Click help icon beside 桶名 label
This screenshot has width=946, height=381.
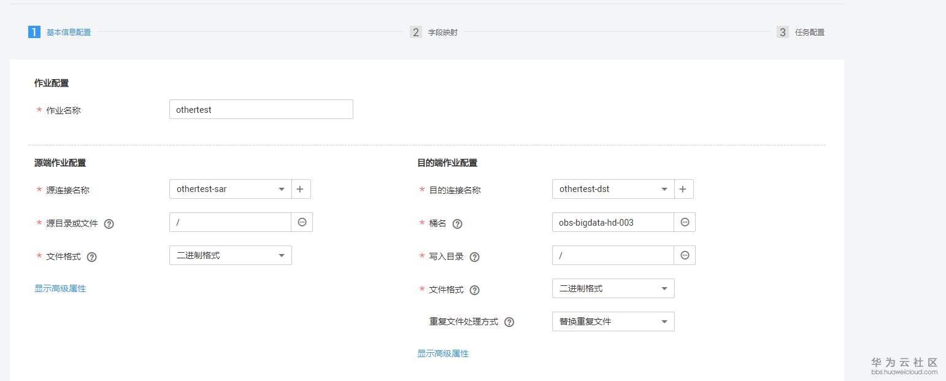tap(457, 224)
